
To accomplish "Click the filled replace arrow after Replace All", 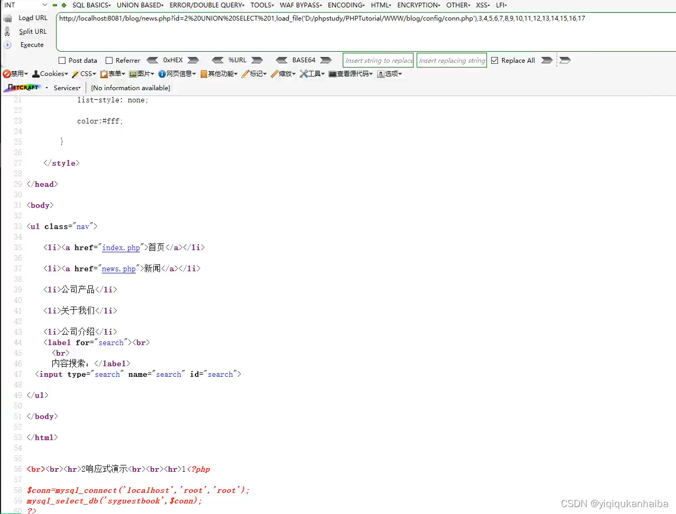I will [547, 60].
